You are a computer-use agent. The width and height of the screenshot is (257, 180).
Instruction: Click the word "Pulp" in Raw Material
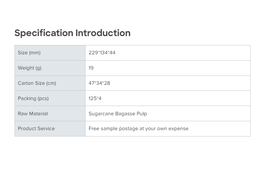pos(142,114)
